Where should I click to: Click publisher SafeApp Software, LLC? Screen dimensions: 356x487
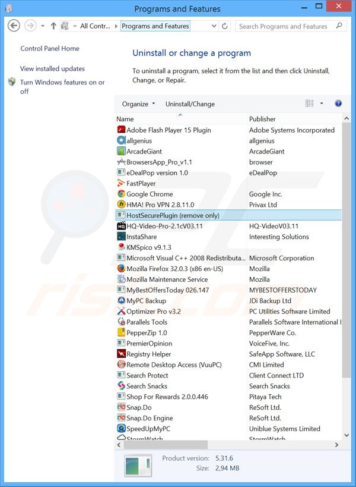282,354
